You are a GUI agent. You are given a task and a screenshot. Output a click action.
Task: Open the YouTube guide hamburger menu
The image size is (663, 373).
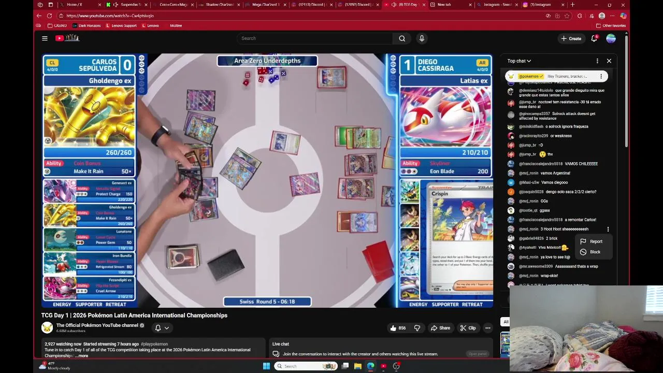tap(45, 38)
